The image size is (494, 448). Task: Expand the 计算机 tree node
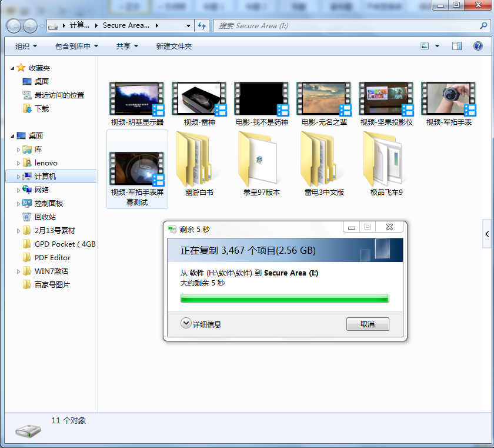coord(18,177)
